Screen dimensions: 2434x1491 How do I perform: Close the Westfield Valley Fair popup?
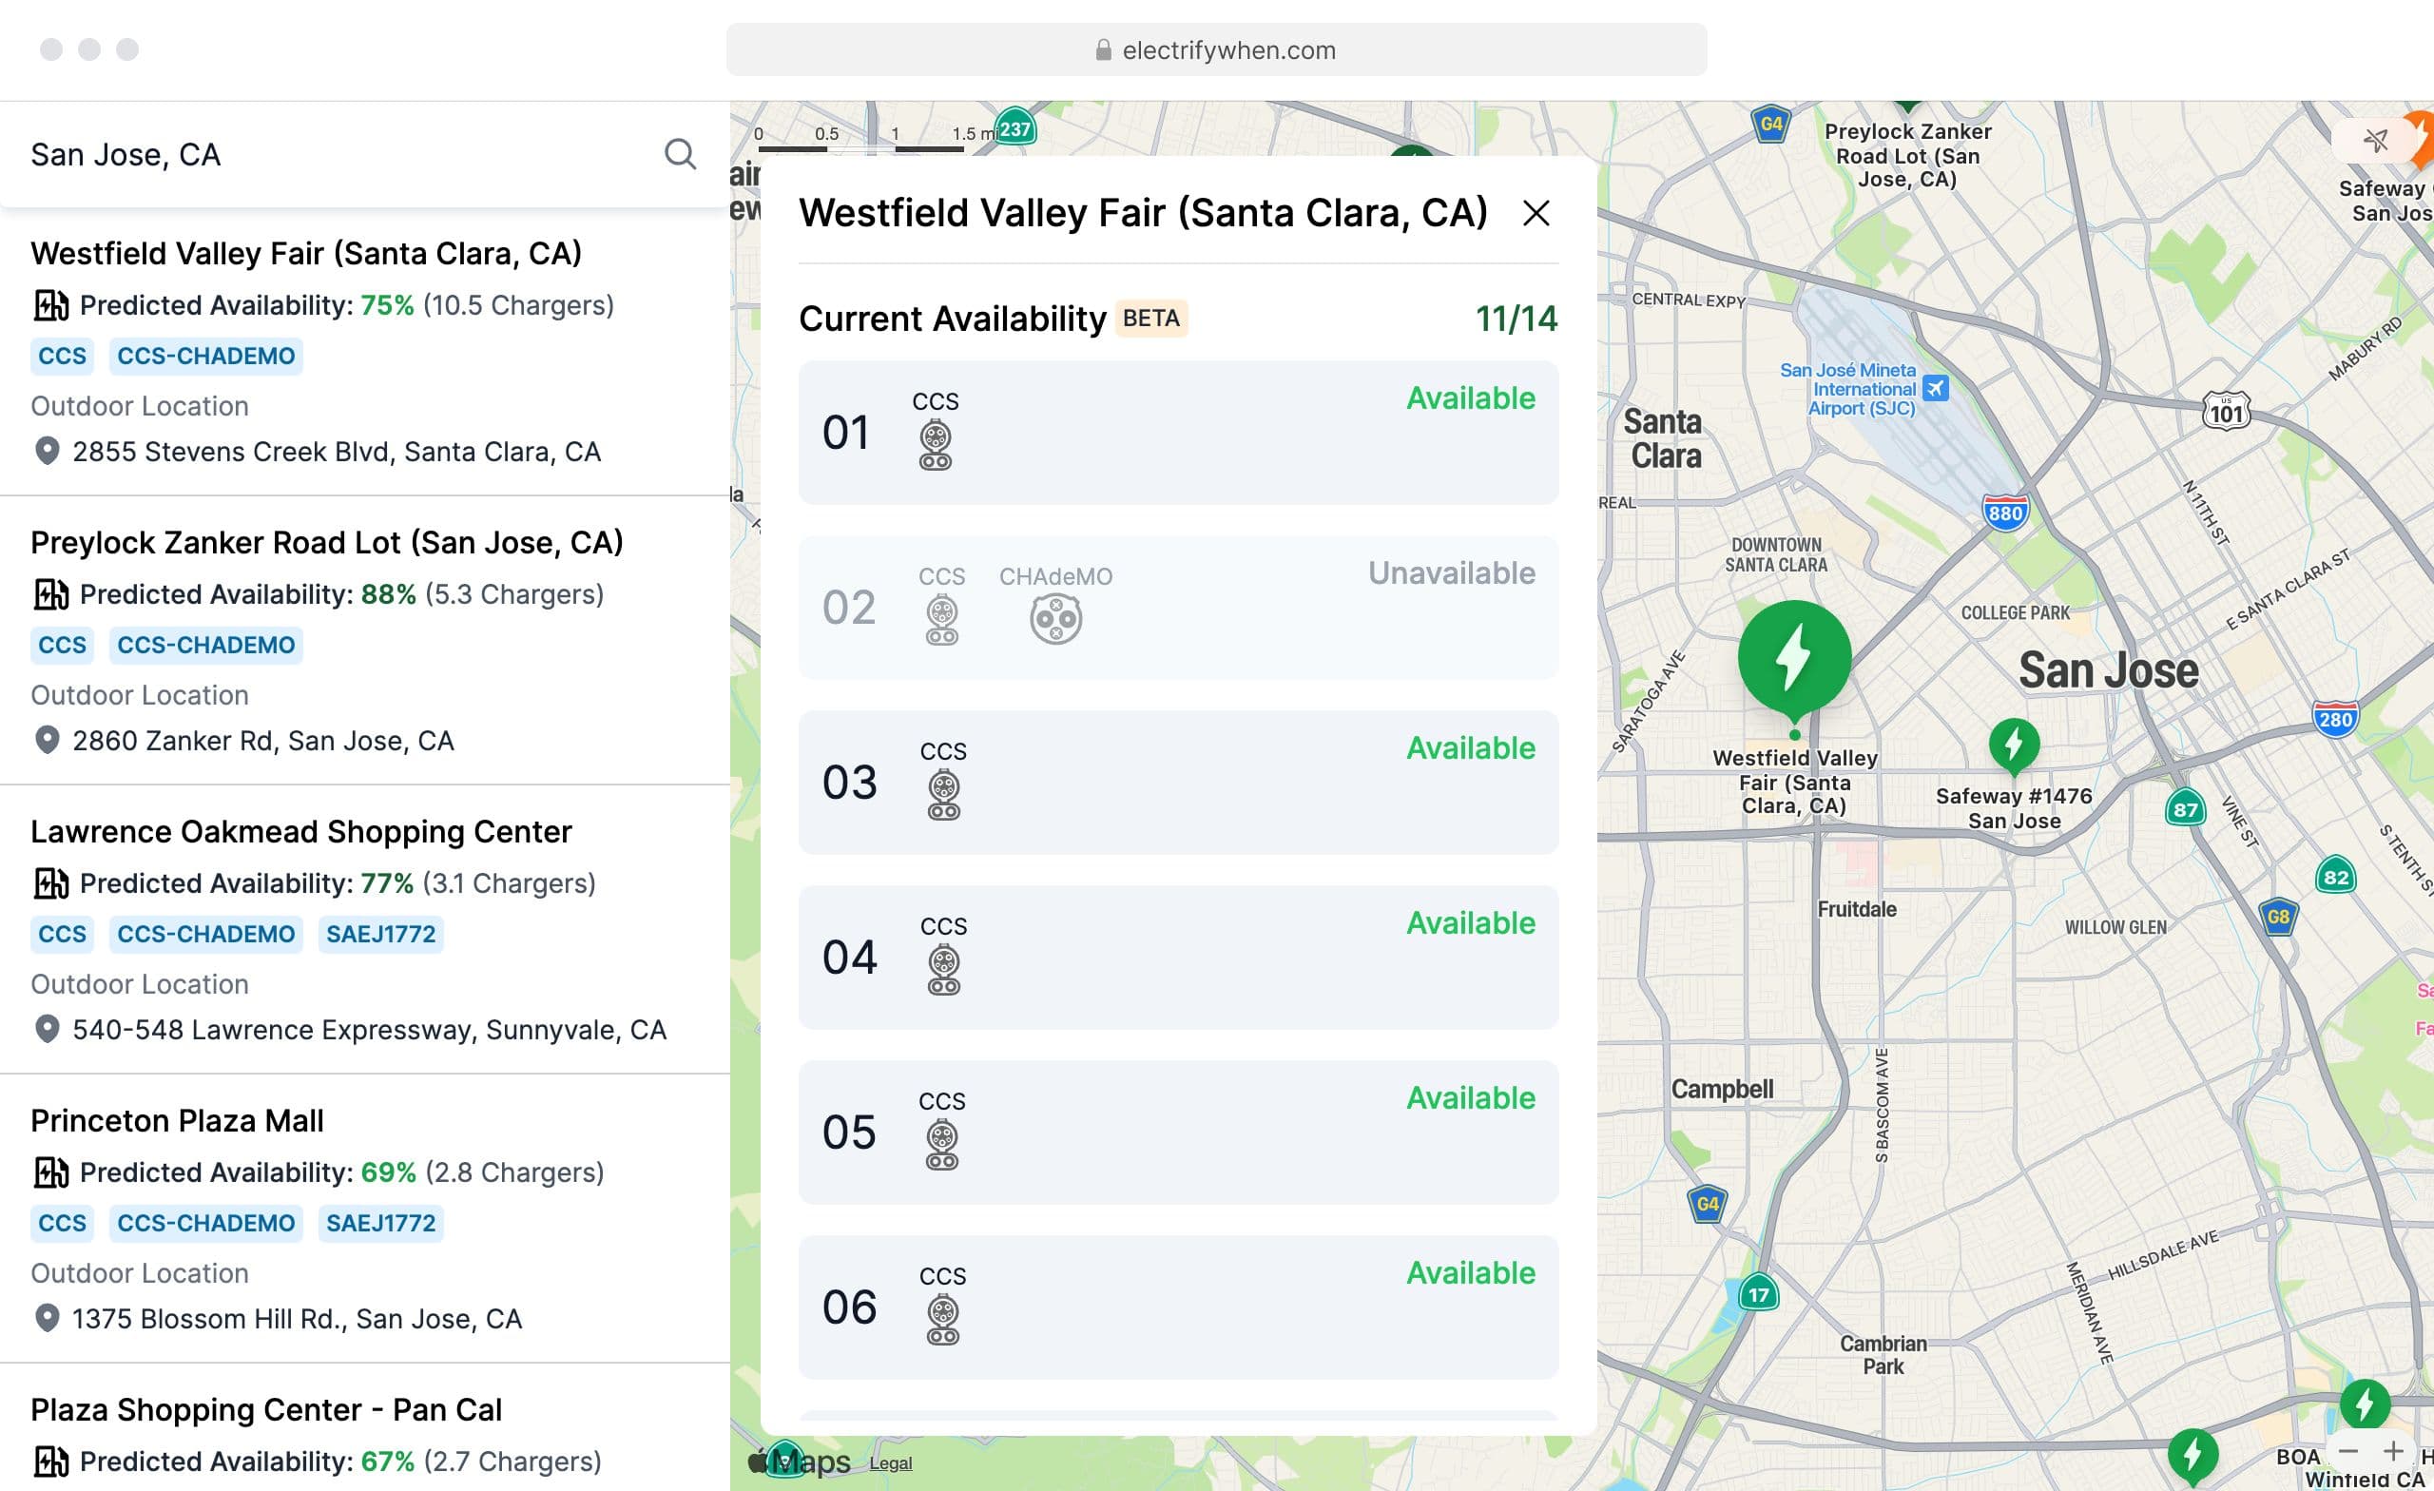point(1536,212)
